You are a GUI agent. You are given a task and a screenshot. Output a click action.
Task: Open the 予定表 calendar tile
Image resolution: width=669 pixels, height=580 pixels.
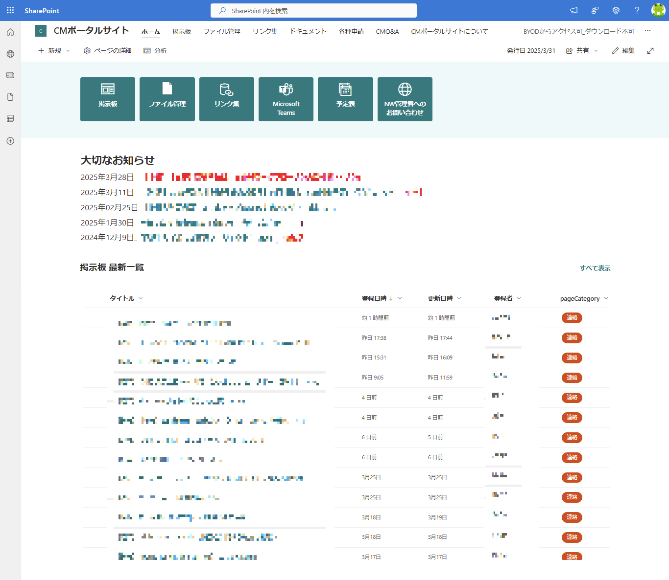345,99
